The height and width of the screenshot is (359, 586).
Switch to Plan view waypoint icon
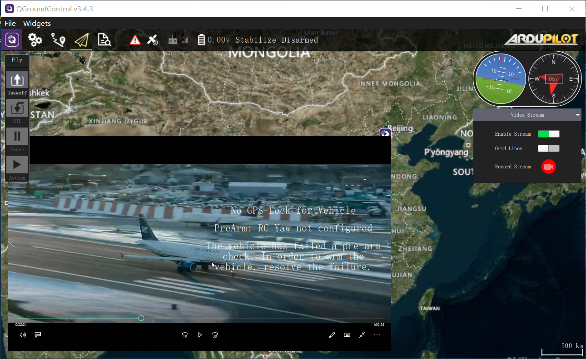click(58, 40)
